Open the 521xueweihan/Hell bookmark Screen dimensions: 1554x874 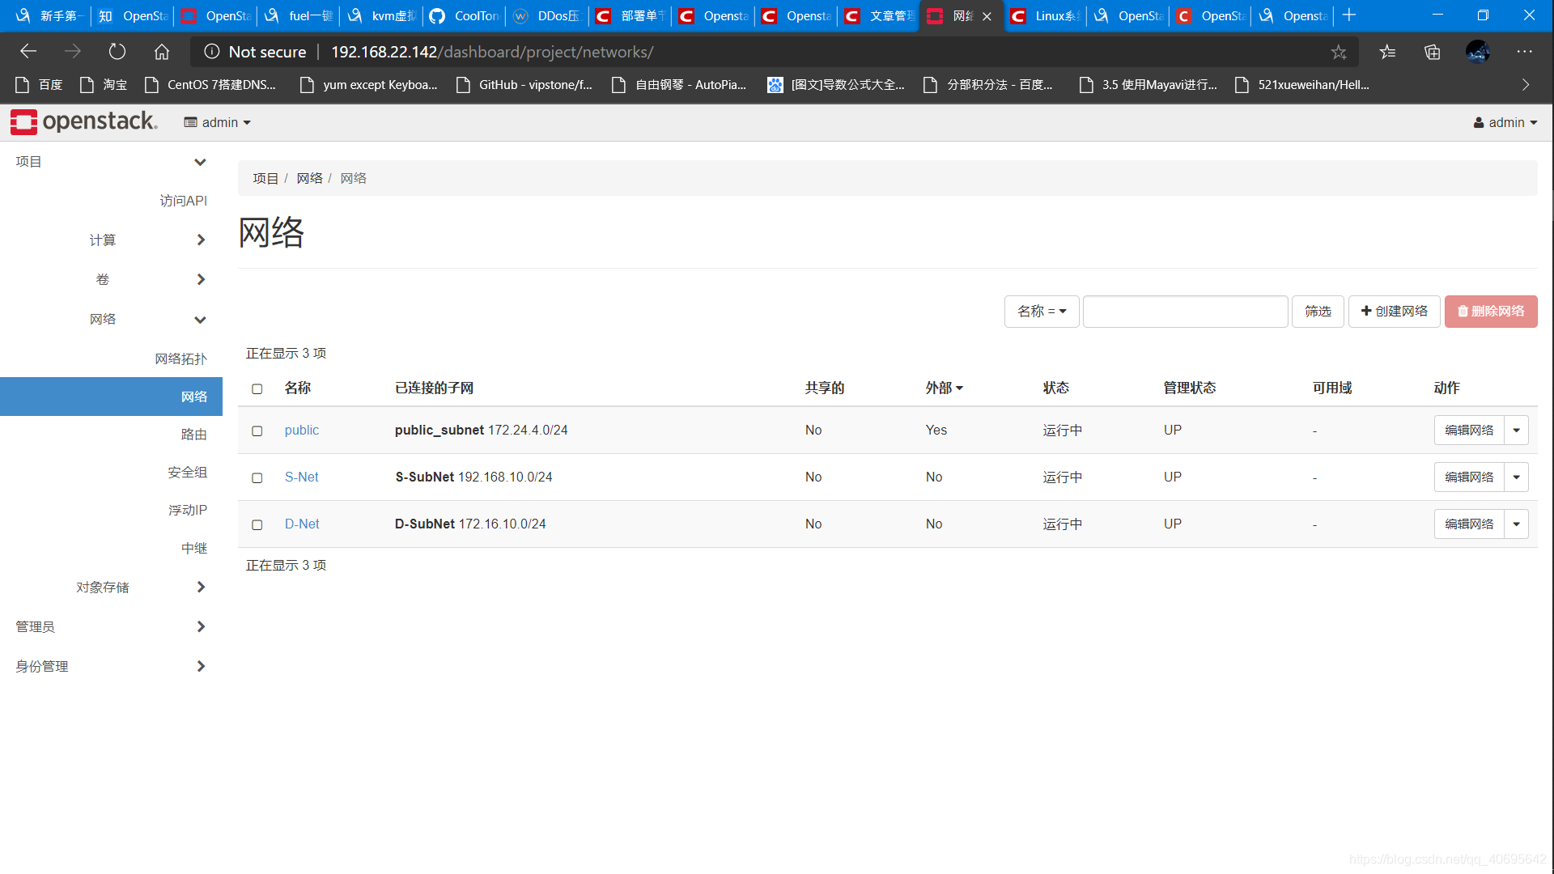(1301, 85)
